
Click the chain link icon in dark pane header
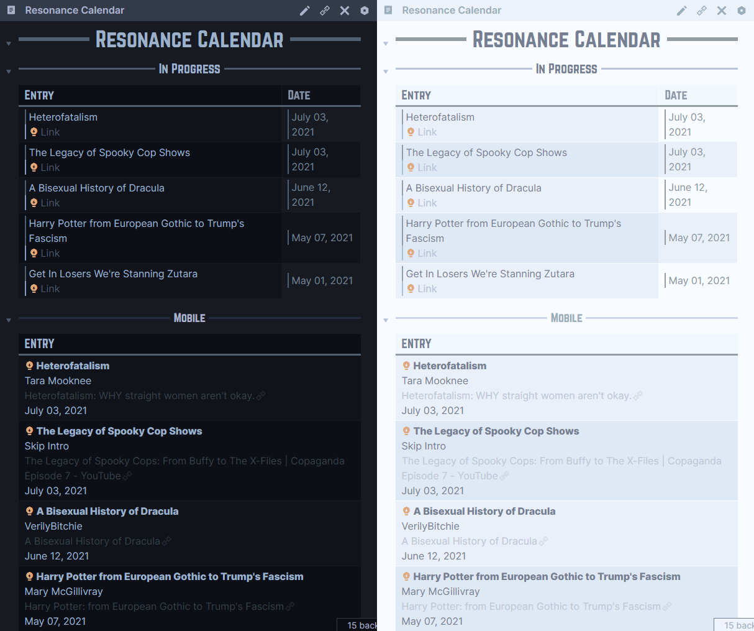(x=325, y=10)
